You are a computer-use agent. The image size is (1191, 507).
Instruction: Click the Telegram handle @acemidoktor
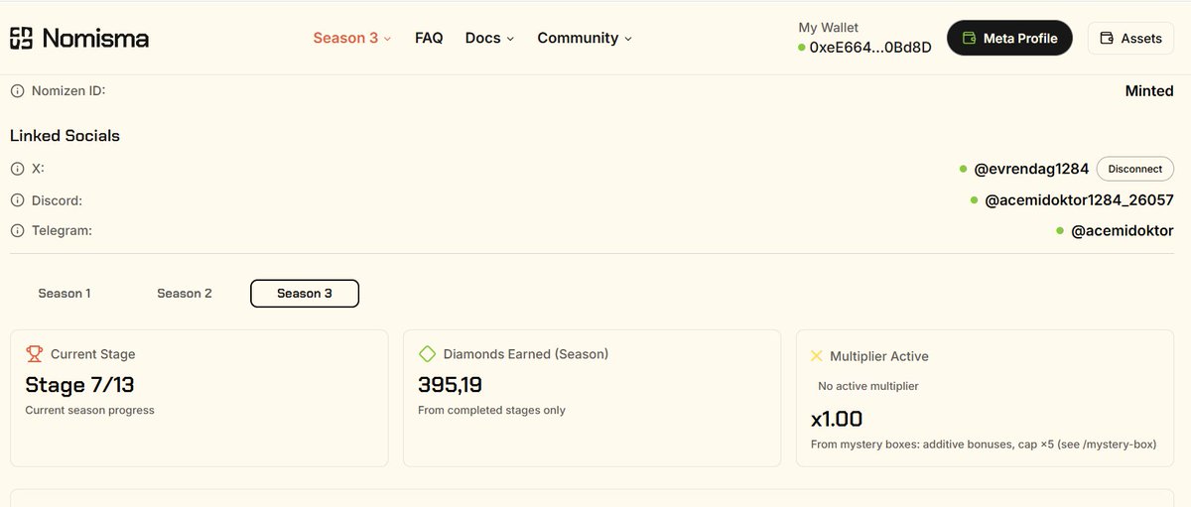(x=1123, y=231)
